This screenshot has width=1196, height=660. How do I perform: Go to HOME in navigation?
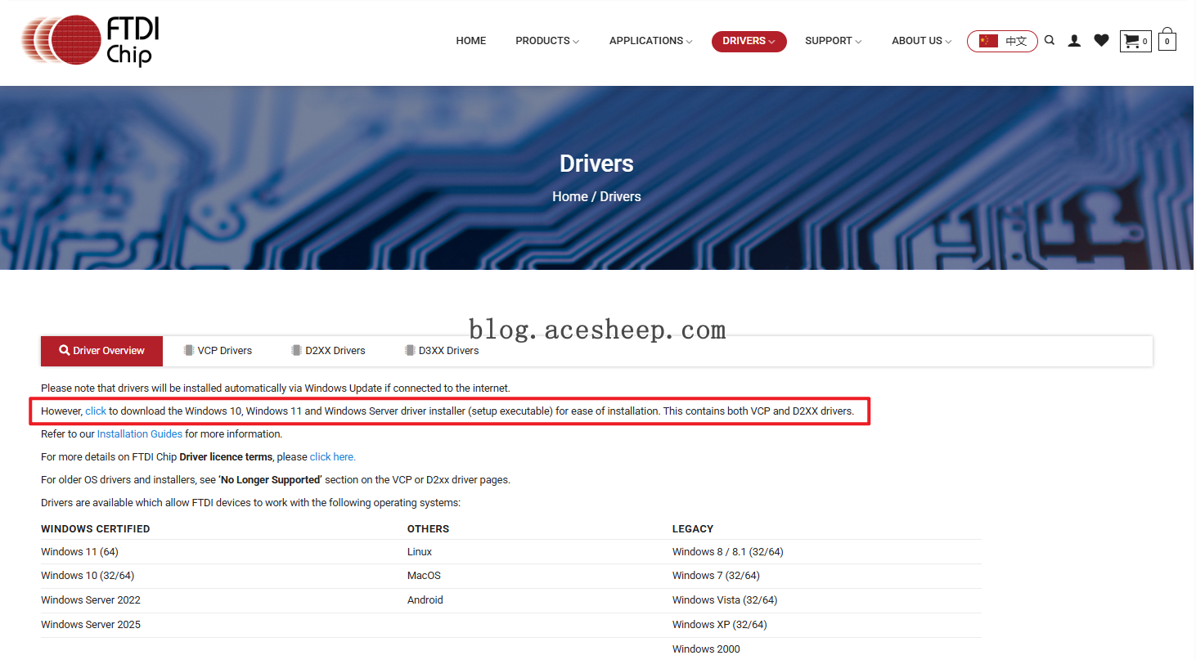pyautogui.click(x=471, y=41)
